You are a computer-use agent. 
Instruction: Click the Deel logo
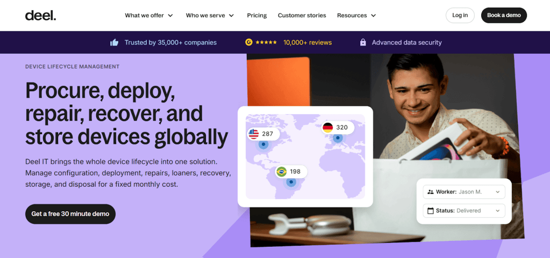40,15
